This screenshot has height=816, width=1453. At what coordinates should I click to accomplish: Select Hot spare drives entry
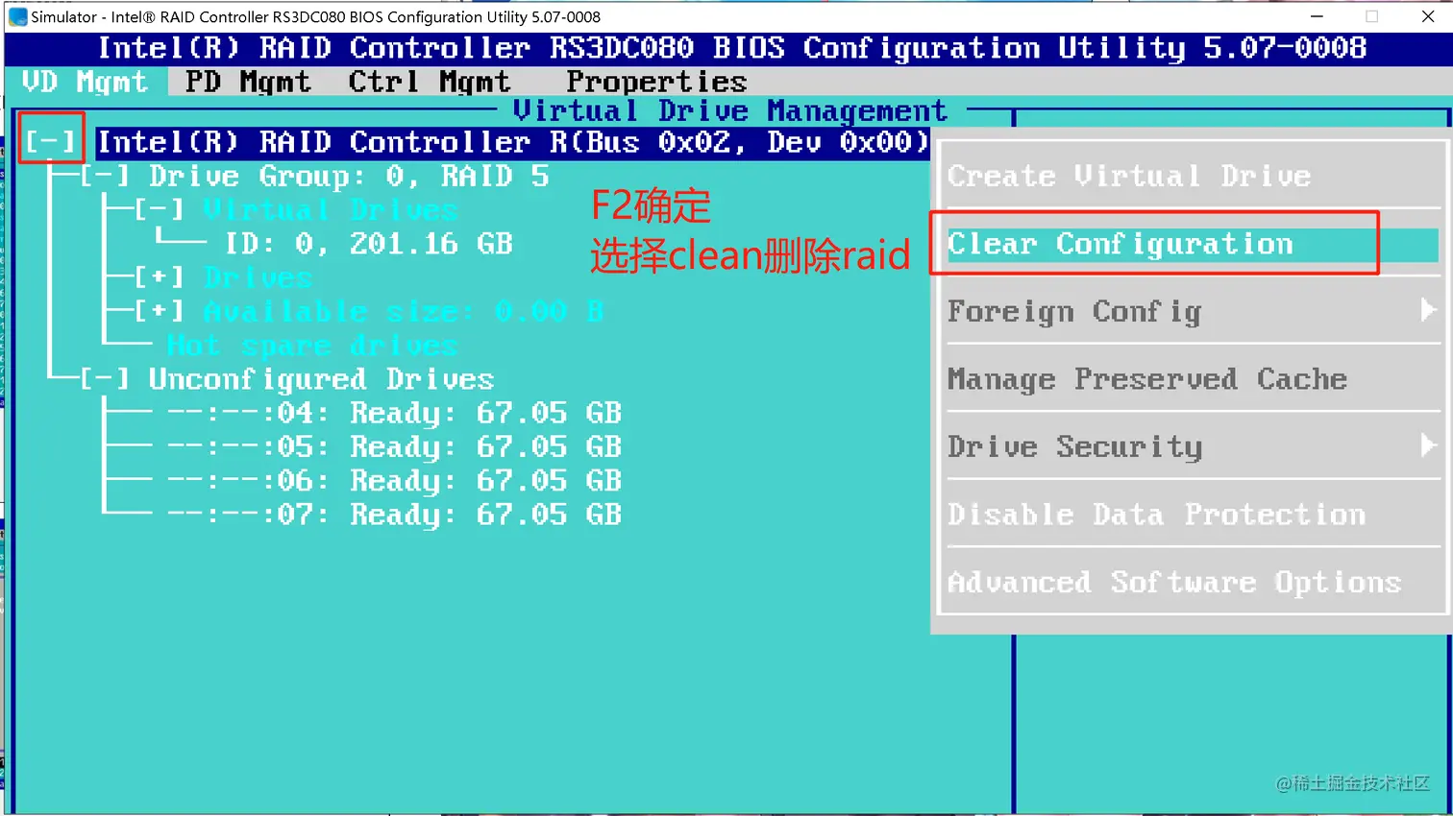point(312,345)
